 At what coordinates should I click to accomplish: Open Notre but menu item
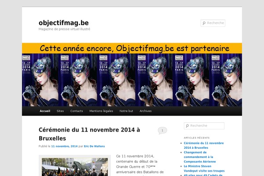126,111
